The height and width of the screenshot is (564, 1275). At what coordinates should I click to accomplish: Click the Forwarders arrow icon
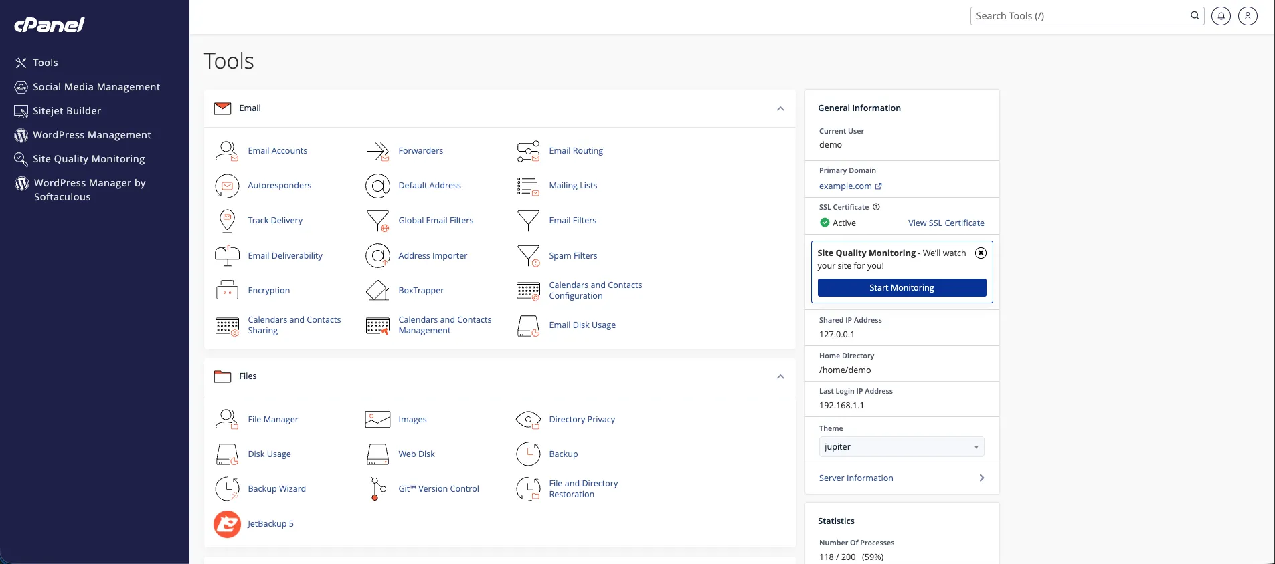(x=377, y=151)
